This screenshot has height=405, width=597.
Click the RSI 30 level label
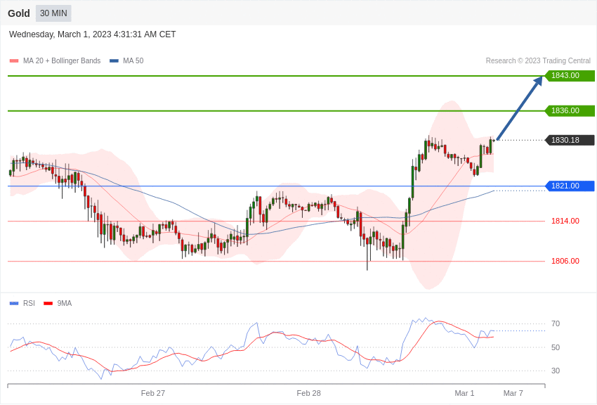(x=556, y=371)
